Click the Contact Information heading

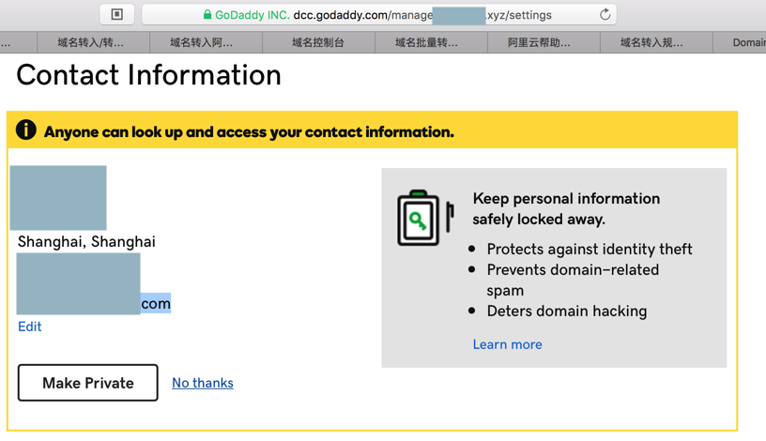[x=149, y=75]
